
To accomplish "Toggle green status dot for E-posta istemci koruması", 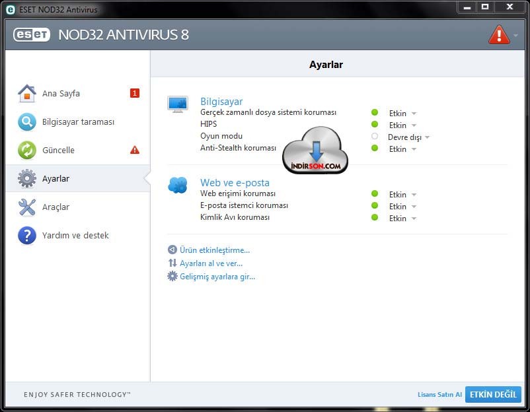I will [x=375, y=205].
